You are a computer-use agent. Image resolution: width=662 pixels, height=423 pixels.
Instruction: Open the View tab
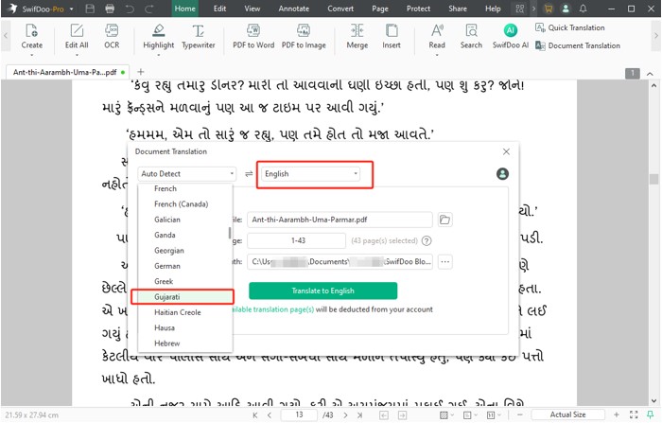tap(253, 9)
